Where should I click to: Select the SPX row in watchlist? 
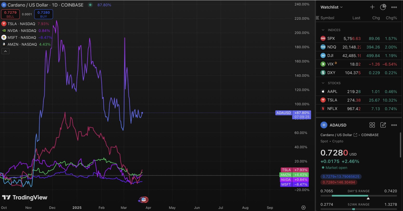pyautogui.click(x=359, y=38)
